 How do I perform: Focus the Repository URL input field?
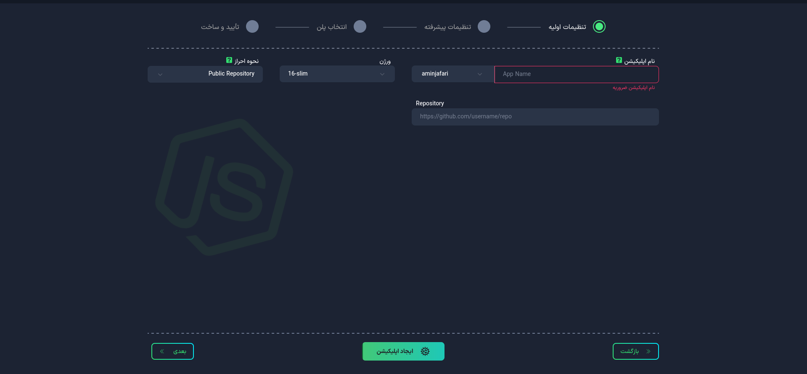click(x=535, y=117)
